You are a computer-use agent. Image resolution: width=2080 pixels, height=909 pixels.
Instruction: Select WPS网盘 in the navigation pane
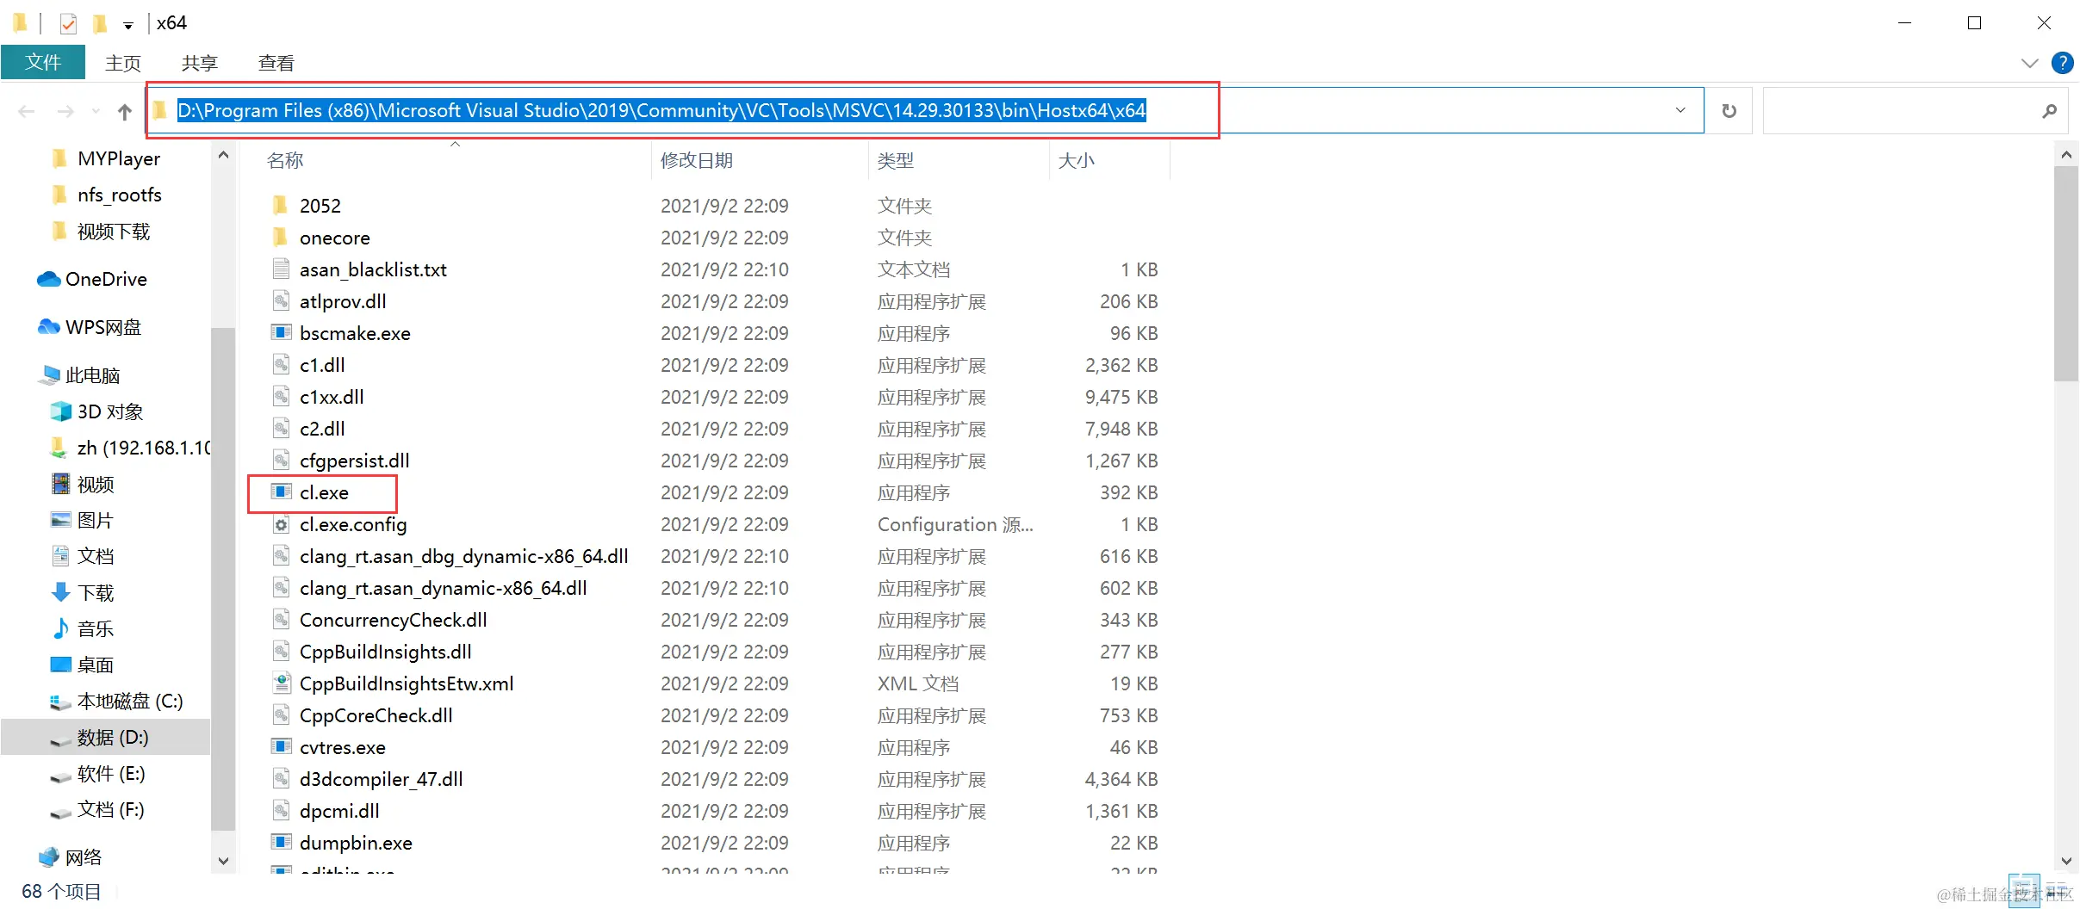click(103, 328)
